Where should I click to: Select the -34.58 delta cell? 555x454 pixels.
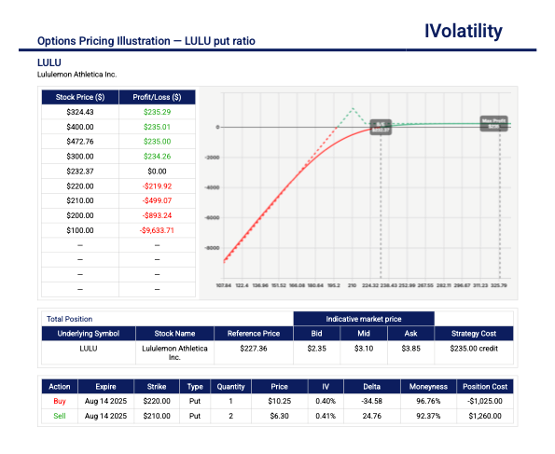(371, 401)
